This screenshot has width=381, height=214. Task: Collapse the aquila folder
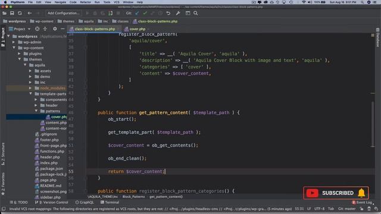[25, 65]
